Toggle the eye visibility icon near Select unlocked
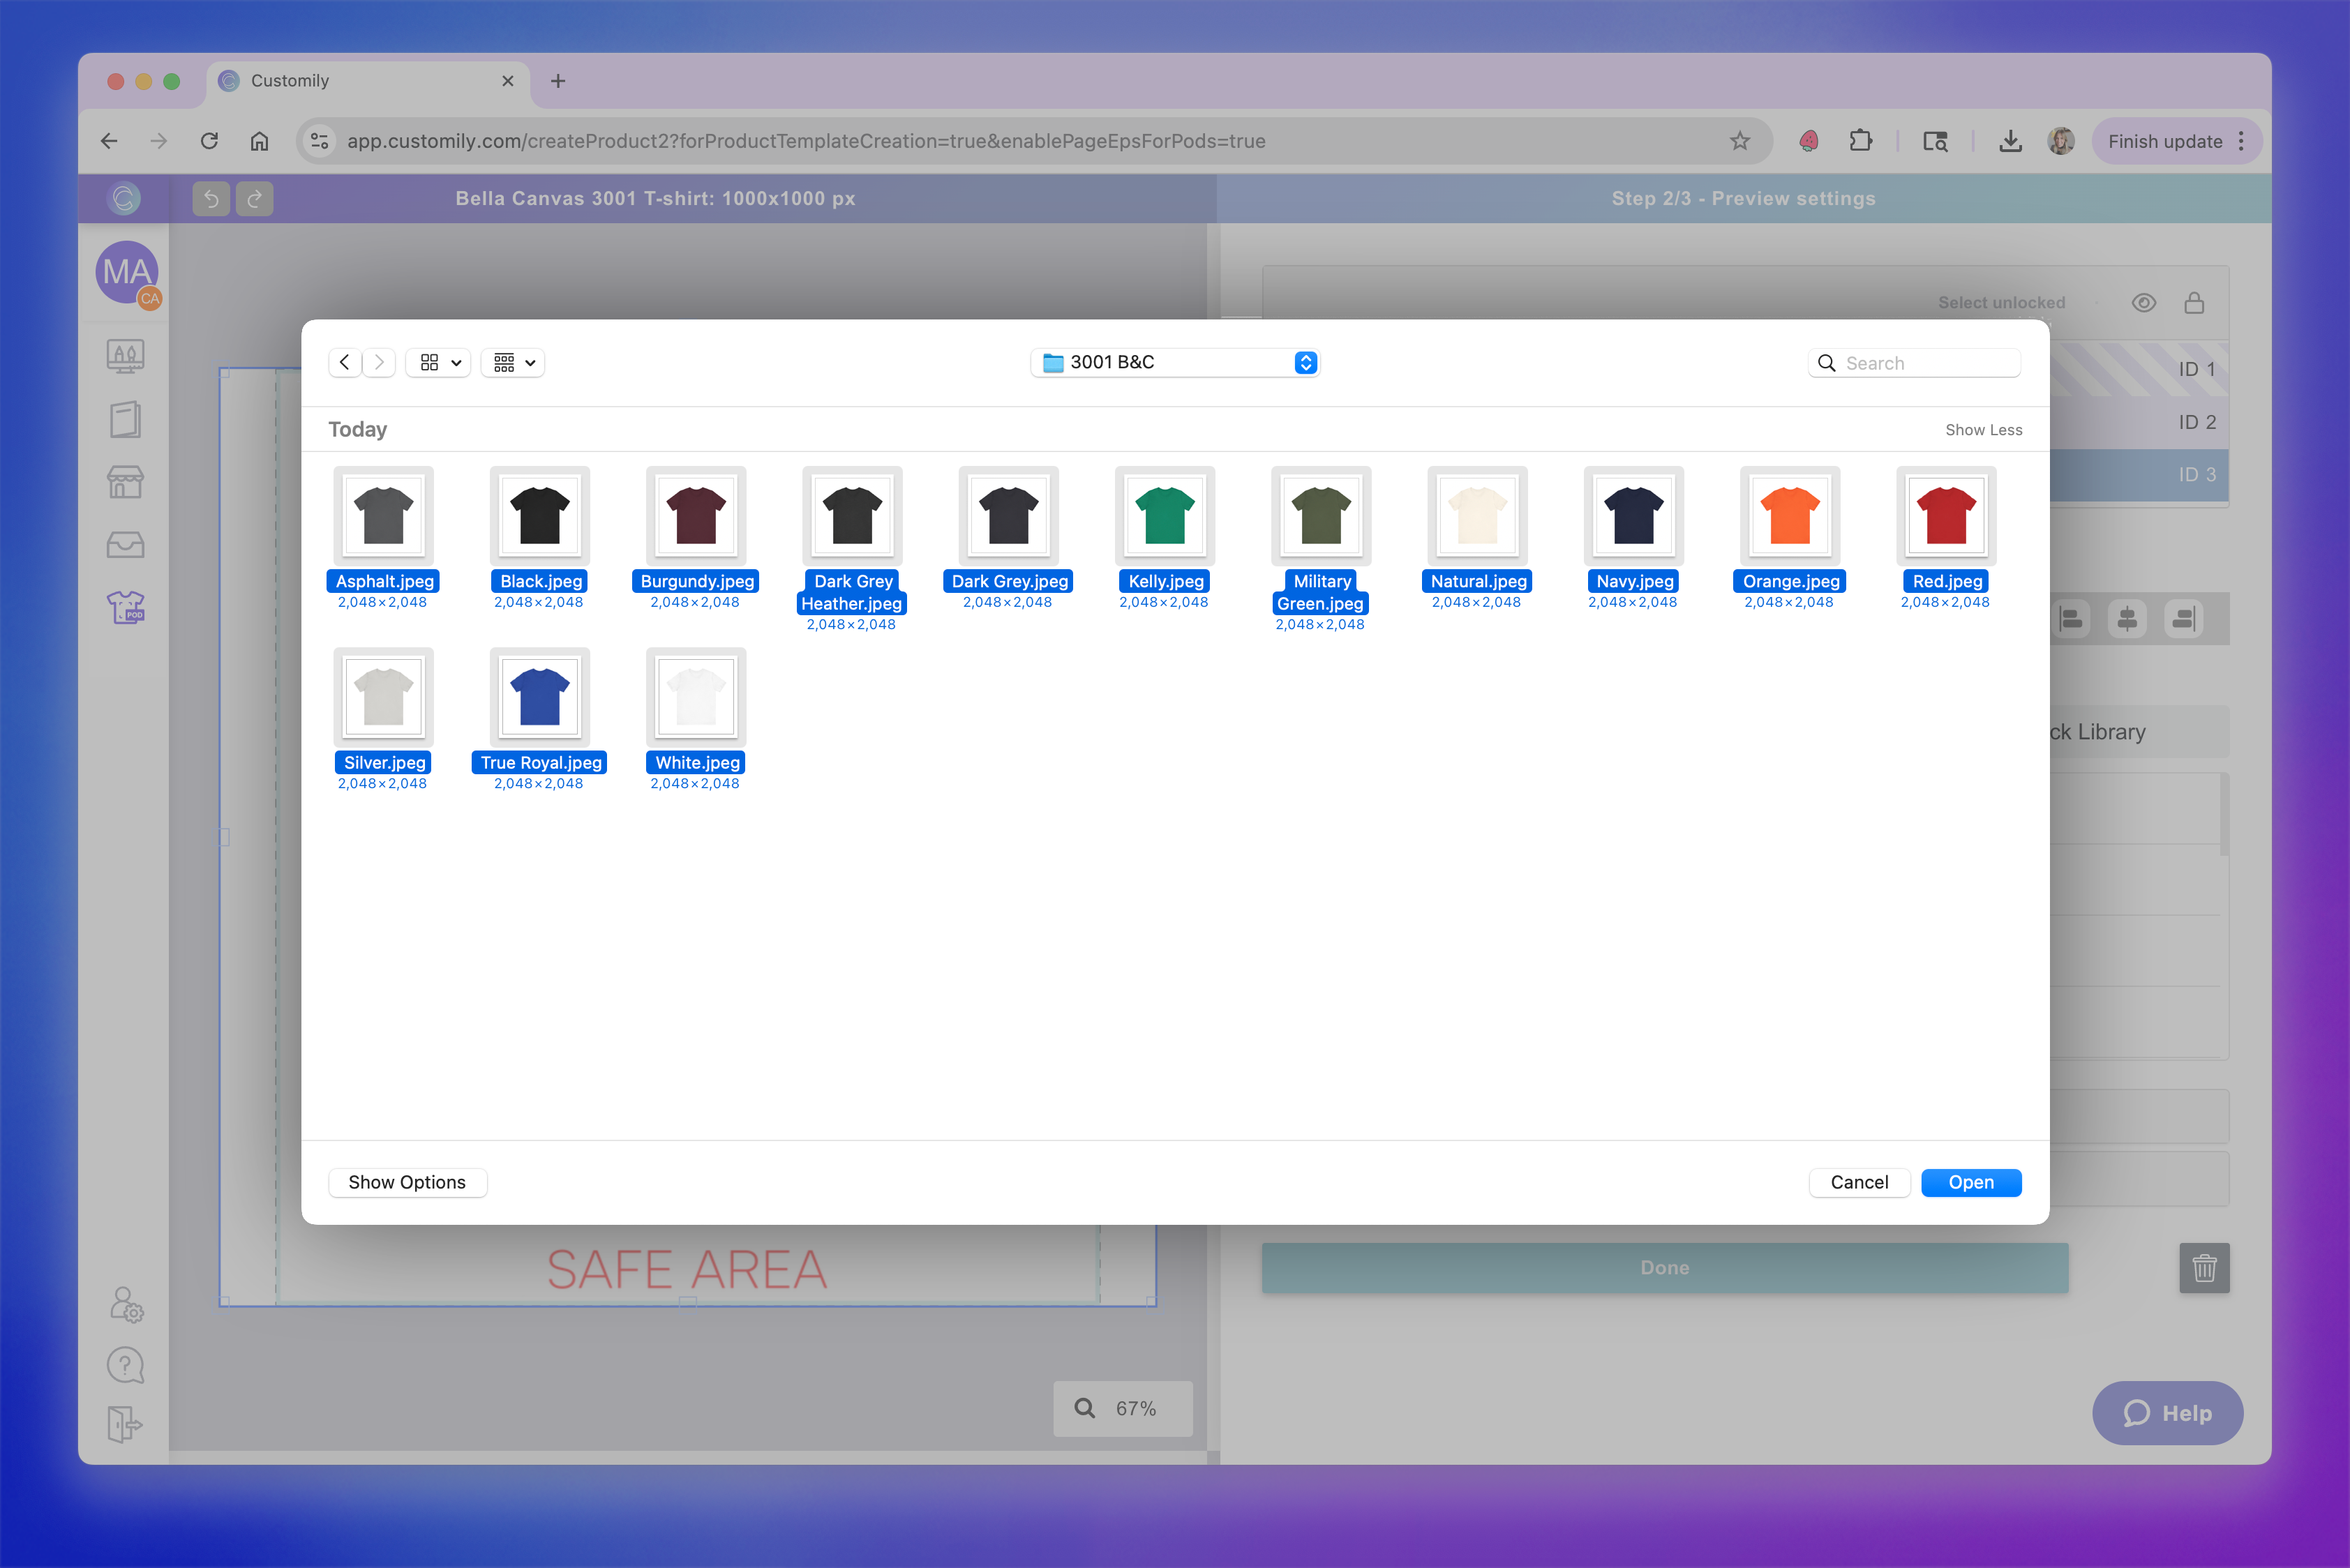Image resolution: width=2350 pixels, height=1568 pixels. pyautogui.click(x=2144, y=302)
